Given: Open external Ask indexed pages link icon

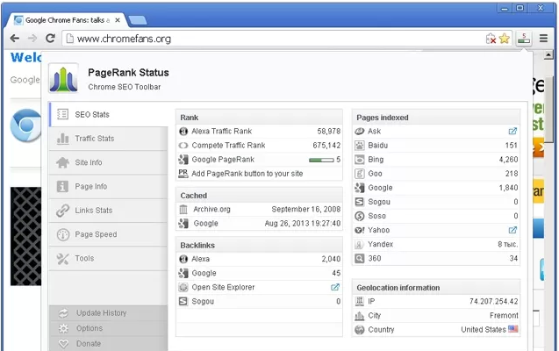Looking at the screenshot, I should pyautogui.click(x=512, y=131).
